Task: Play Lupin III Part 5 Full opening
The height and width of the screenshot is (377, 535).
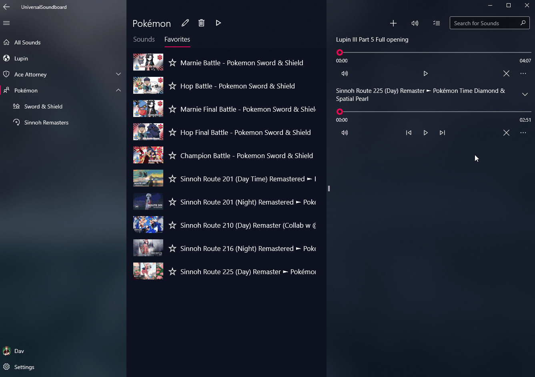Action: point(425,74)
